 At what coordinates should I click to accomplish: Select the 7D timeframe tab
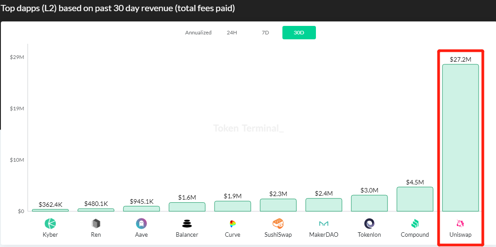pyautogui.click(x=265, y=33)
